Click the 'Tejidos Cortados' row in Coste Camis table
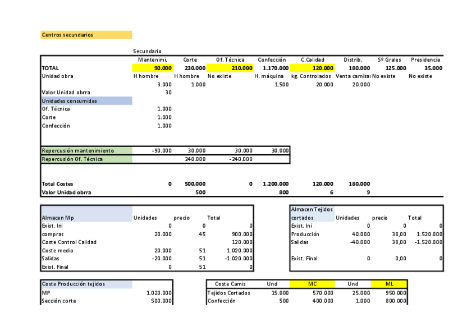 (229, 292)
